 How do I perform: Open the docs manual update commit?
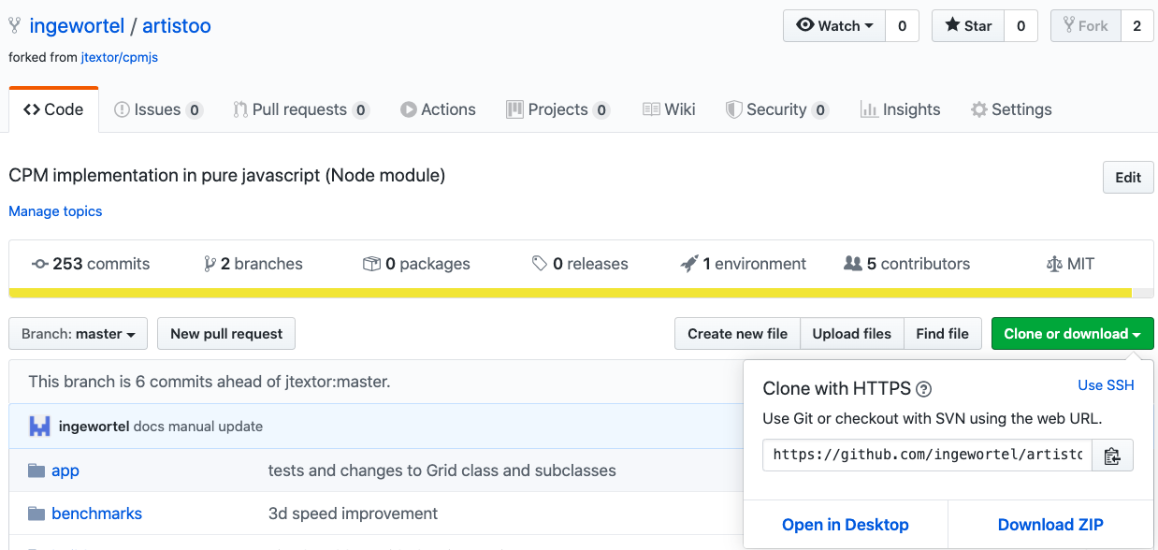198,427
